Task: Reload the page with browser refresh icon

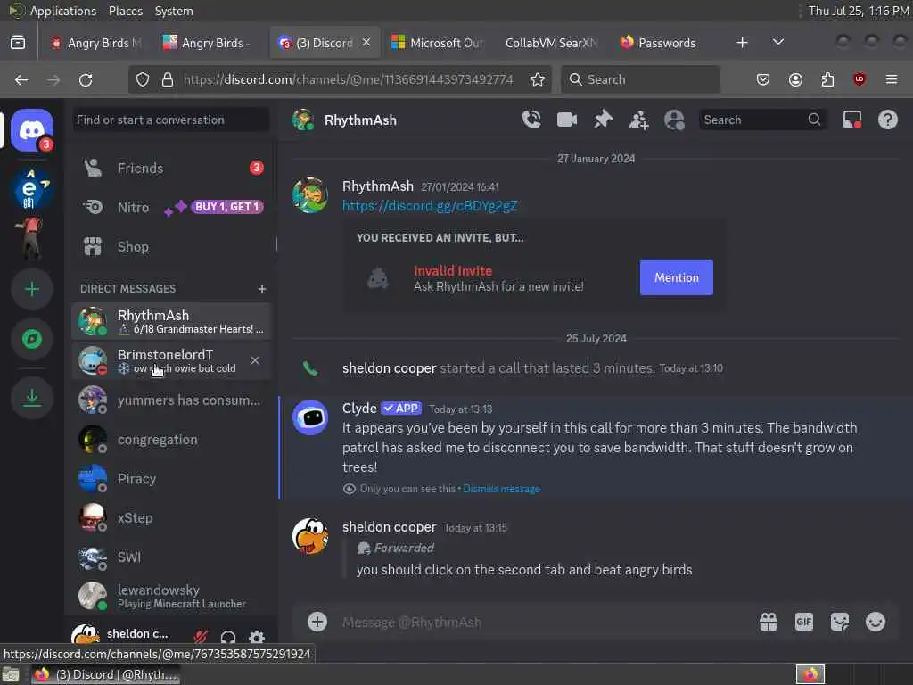Action: point(86,79)
